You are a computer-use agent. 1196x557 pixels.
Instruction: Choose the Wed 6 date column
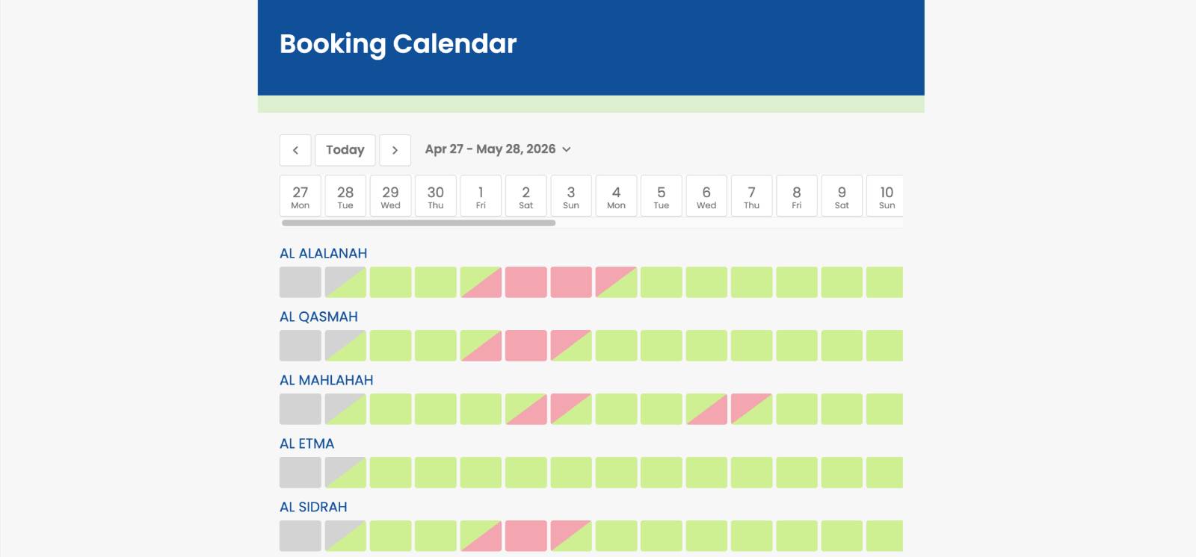click(x=706, y=196)
